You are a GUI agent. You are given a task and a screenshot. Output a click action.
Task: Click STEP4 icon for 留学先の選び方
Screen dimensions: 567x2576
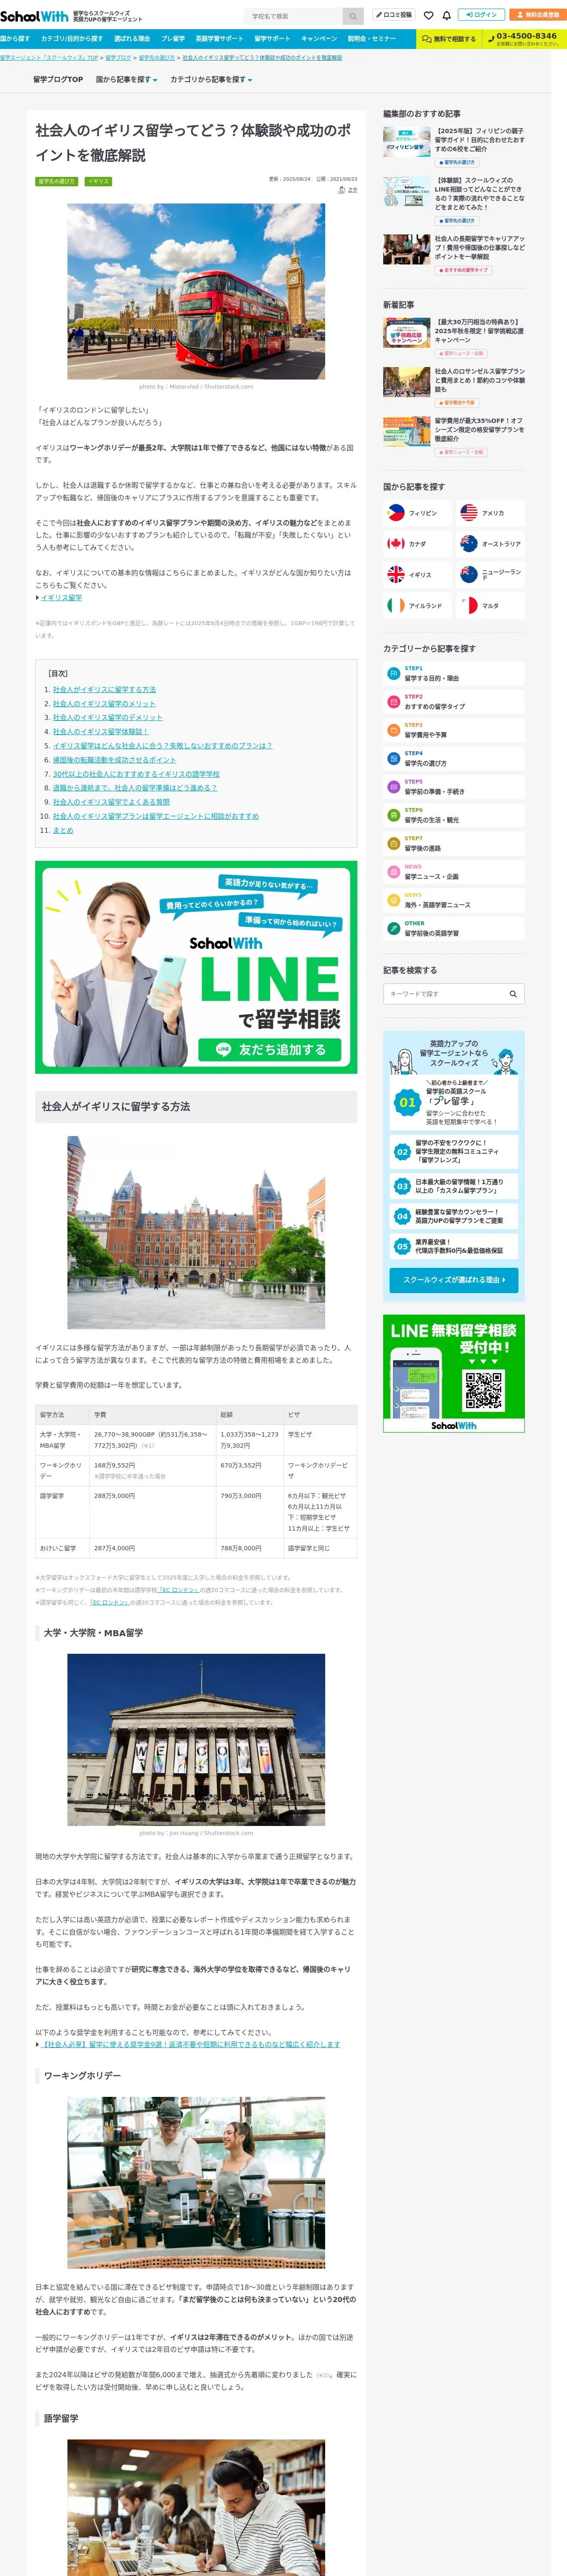(394, 759)
